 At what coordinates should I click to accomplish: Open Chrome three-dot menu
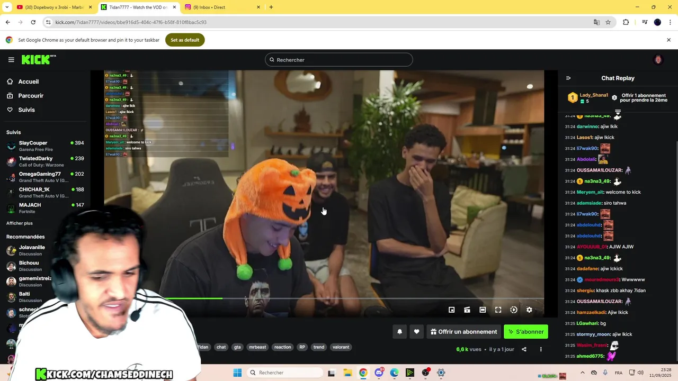(670, 22)
